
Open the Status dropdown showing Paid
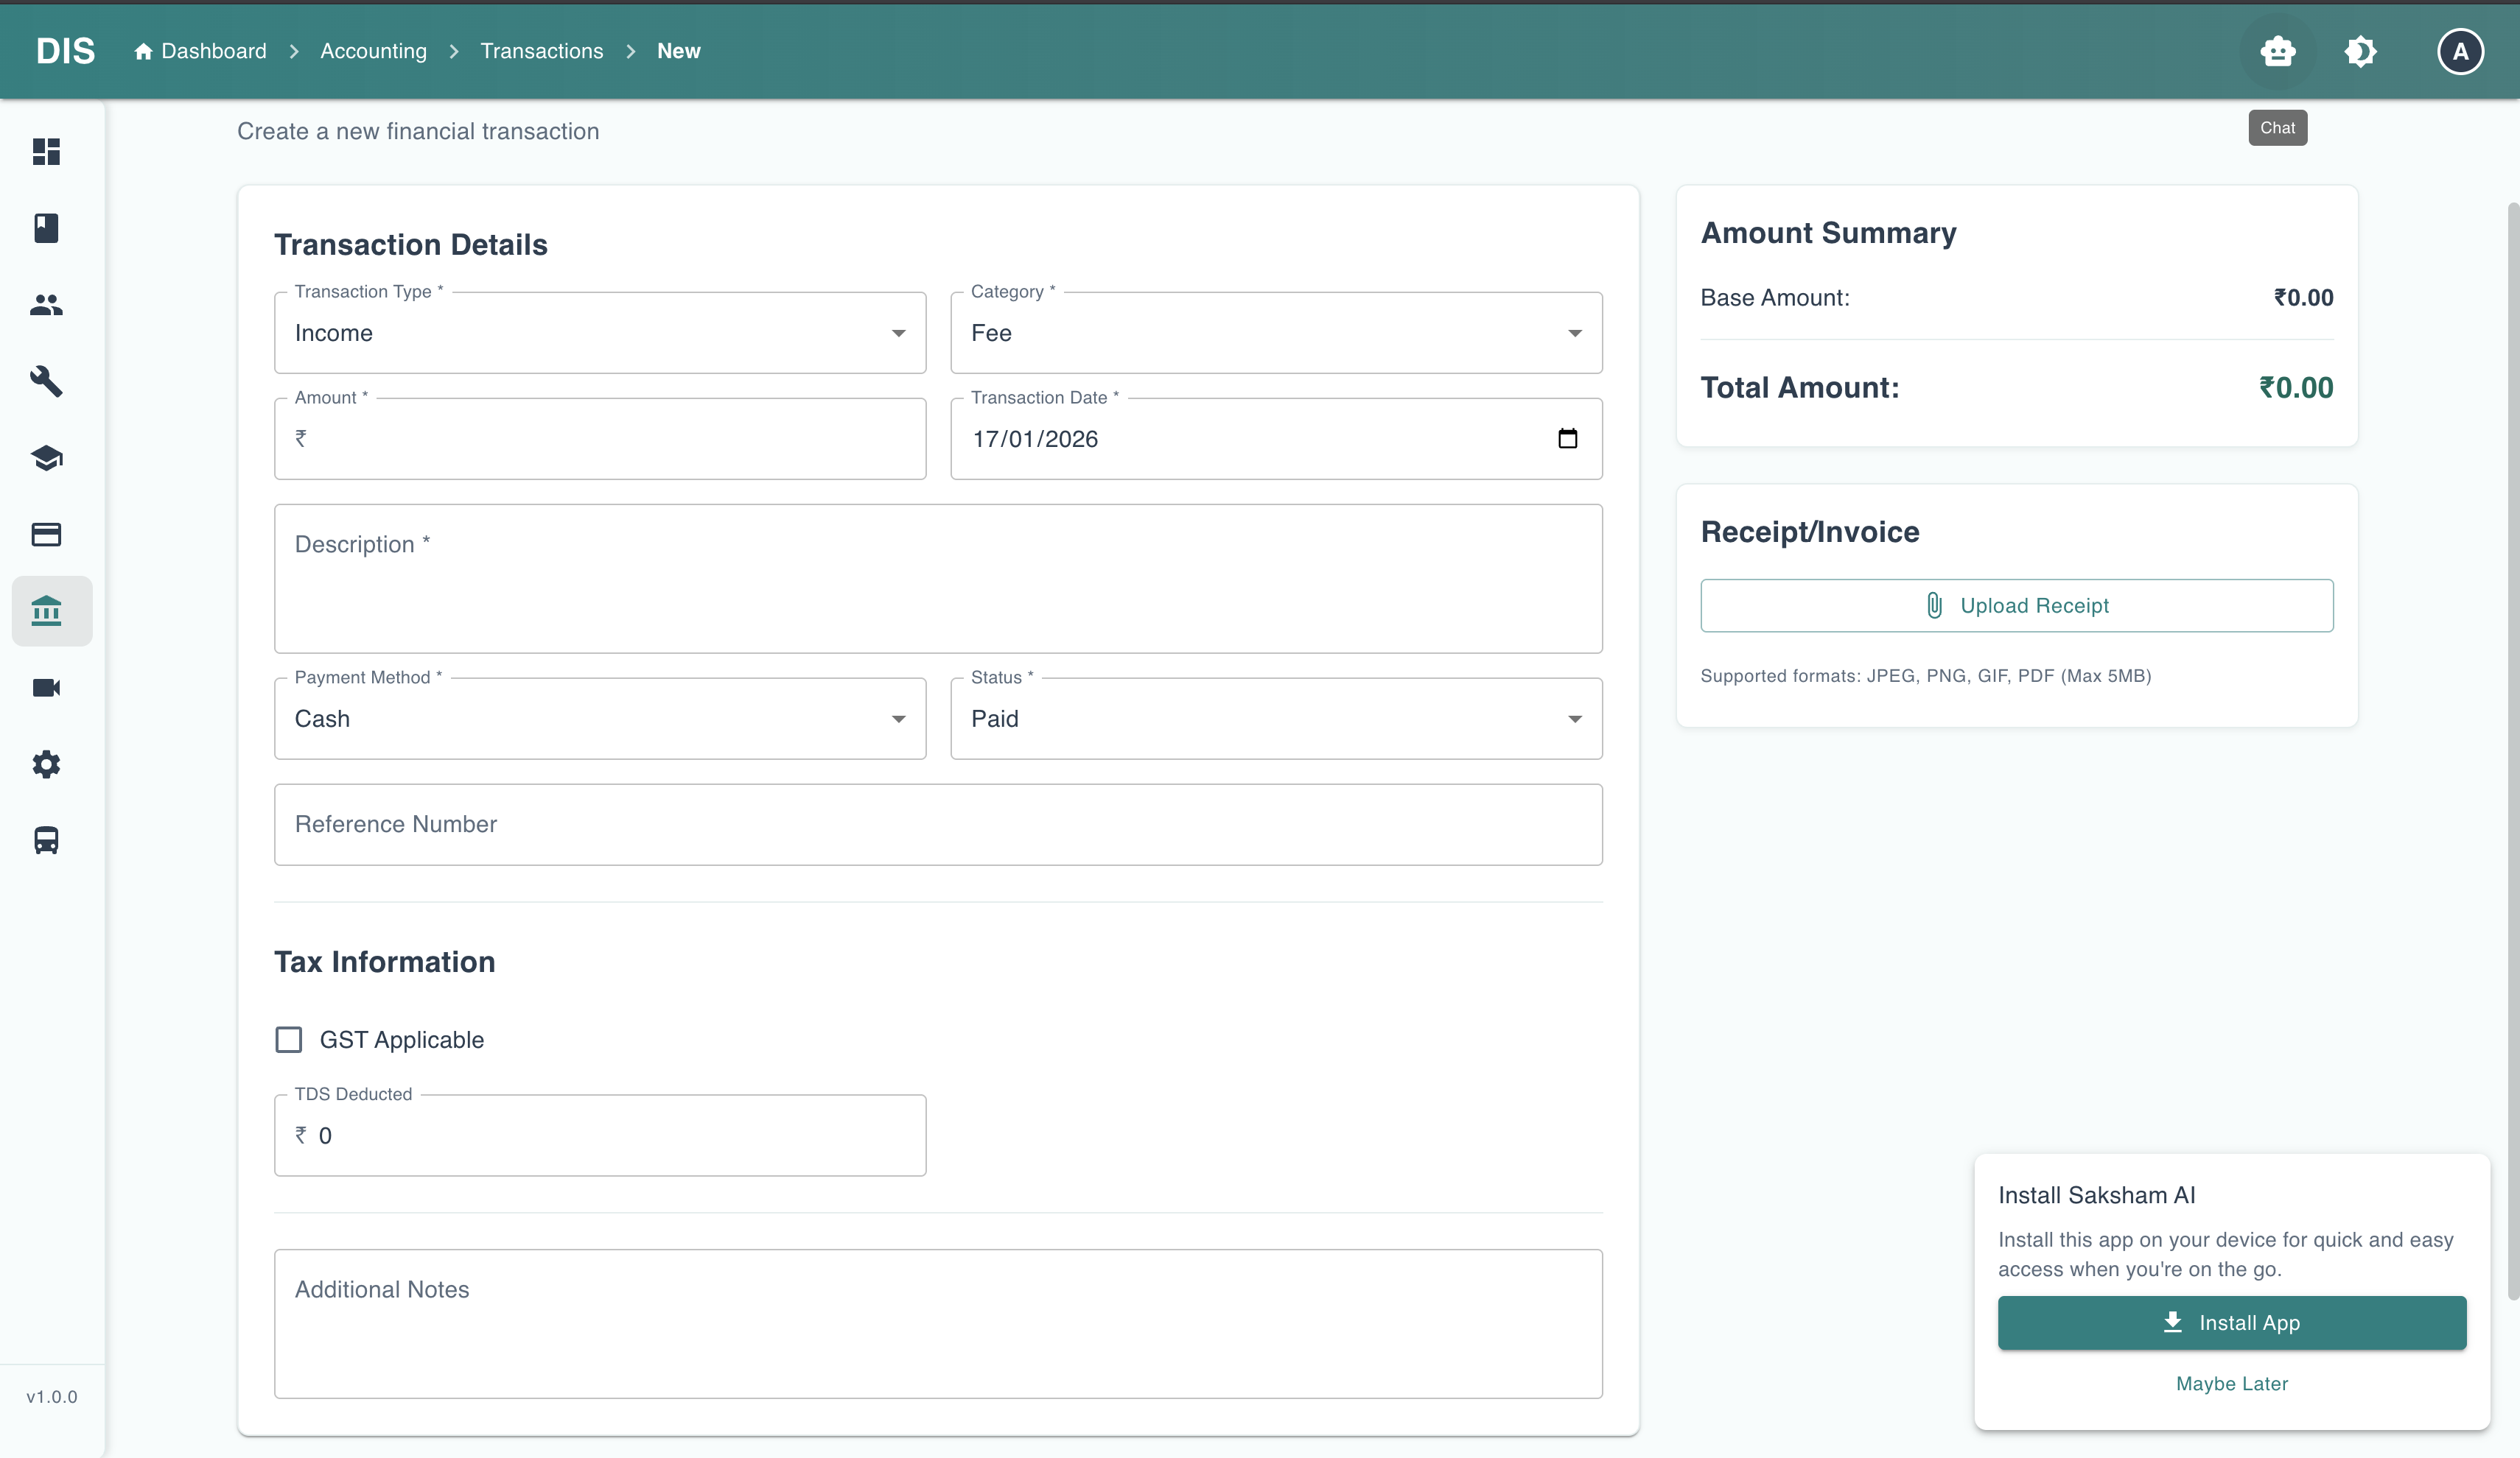tap(1275, 719)
